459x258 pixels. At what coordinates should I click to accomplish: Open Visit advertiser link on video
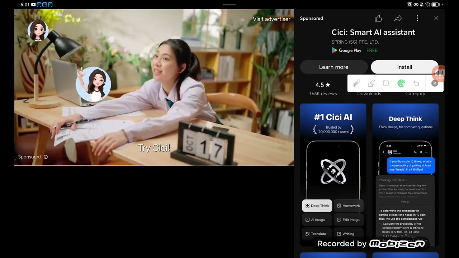click(x=271, y=19)
